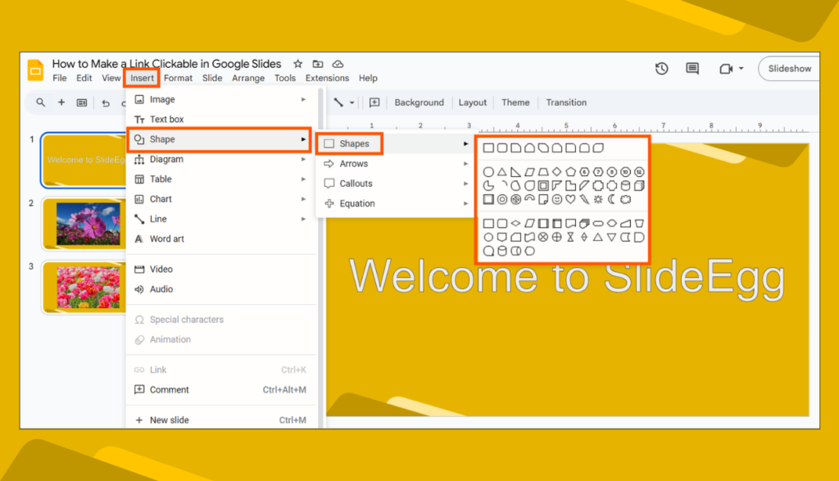The width and height of the screenshot is (839, 481).
Task: Star this presentation
Action: (x=297, y=63)
